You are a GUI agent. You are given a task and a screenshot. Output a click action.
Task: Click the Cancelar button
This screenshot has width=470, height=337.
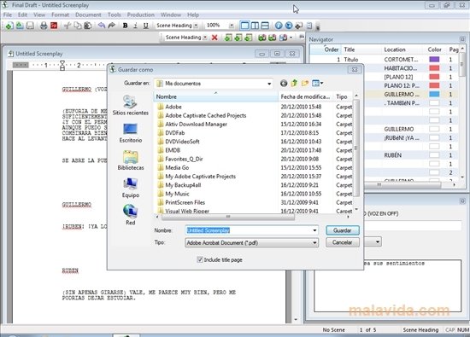click(x=343, y=242)
